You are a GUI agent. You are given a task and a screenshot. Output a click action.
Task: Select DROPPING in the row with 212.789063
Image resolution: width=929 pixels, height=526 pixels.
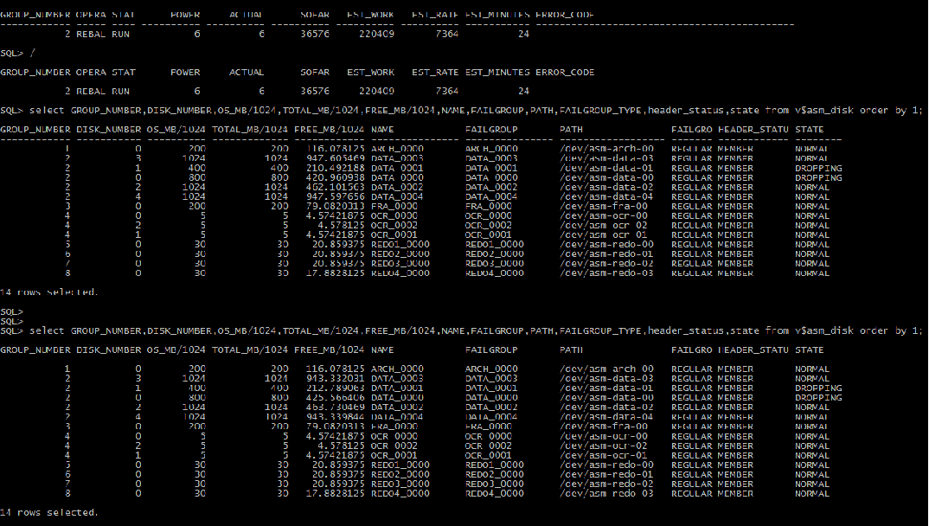(x=818, y=388)
